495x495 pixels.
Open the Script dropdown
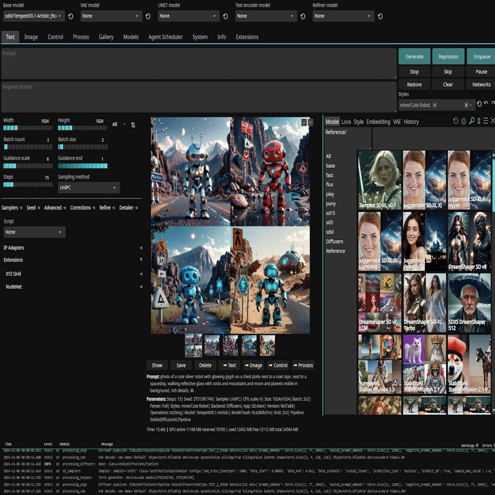coord(35,232)
